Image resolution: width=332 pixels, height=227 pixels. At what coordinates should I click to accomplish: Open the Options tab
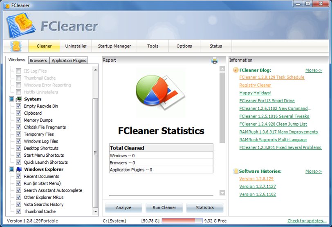click(184, 46)
